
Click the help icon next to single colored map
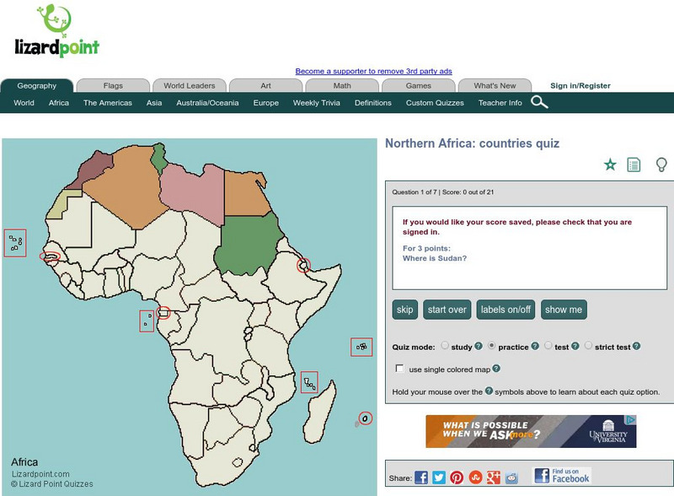tap(496, 369)
